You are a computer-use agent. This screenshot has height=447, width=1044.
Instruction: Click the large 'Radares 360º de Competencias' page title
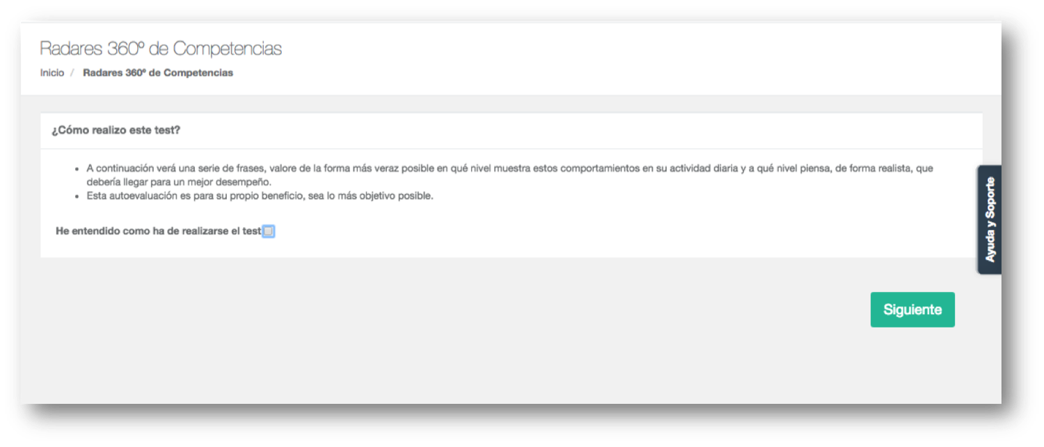(x=161, y=48)
